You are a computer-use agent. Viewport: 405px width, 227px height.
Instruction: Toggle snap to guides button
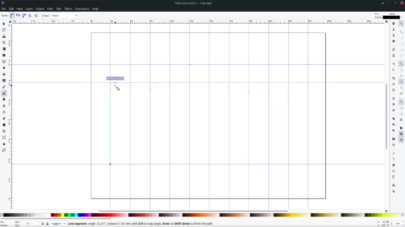401,140
